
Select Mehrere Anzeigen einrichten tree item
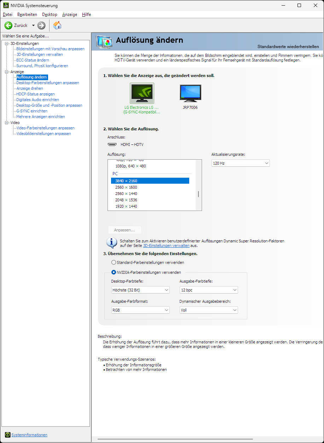pyautogui.click(x=41, y=117)
